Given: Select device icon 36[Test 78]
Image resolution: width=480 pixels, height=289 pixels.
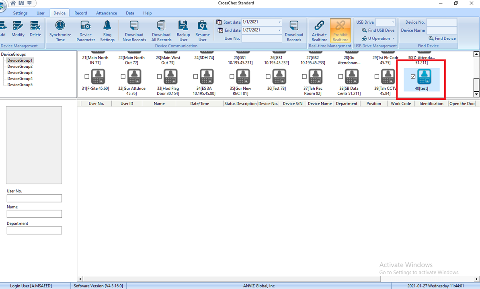Looking at the screenshot, I should click(x=279, y=77).
